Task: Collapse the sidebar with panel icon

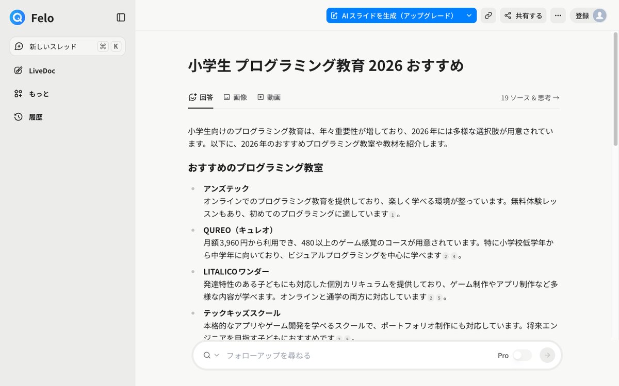Action: click(121, 17)
